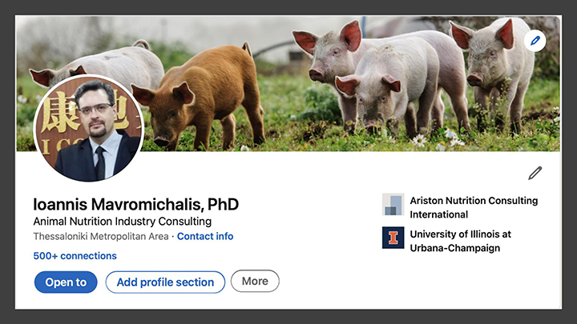Click the name "Ioannis Mavromichalis, PhD"
This screenshot has height=324, width=577.
pos(136,204)
